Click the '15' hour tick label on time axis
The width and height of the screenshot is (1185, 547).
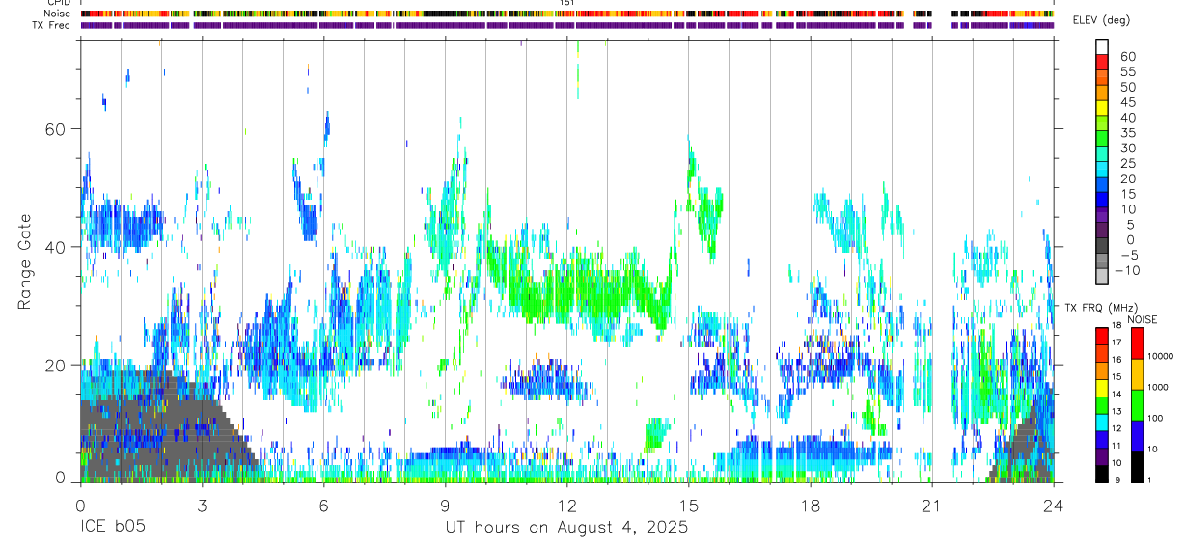coord(688,505)
